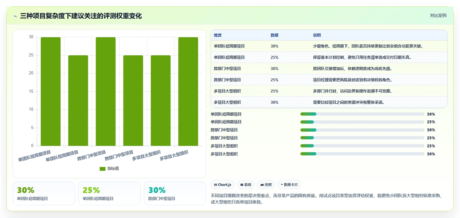This screenshot has height=218, width=460.
Task: Click the heading 三种项目复杂度下建议关注的评测权重变化
Action: (81, 16)
